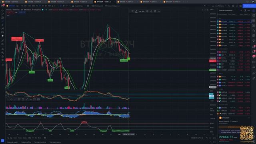
Task: Create an alert via Оповещение button
Action: 97,6
